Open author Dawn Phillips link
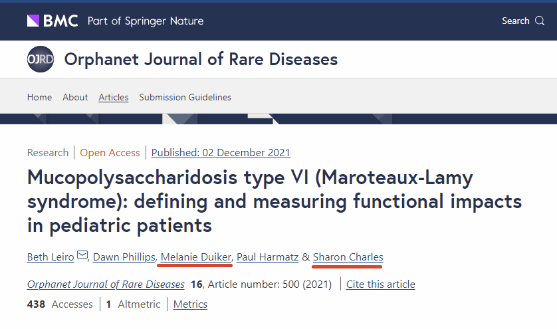 pyautogui.click(x=124, y=257)
